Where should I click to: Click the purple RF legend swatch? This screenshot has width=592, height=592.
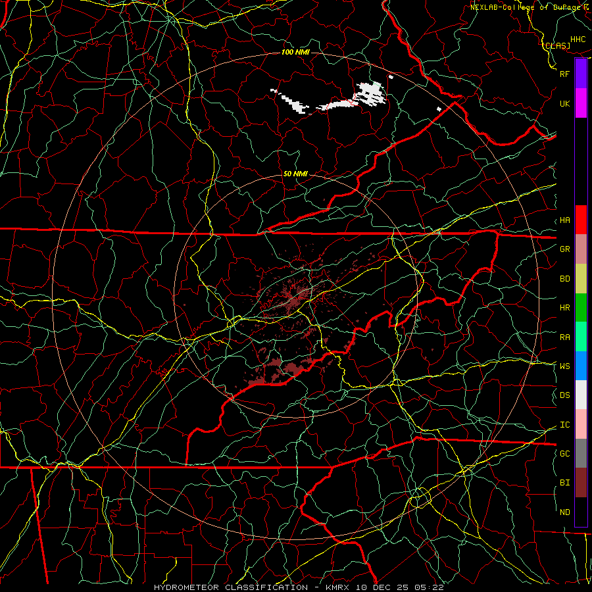(x=581, y=74)
